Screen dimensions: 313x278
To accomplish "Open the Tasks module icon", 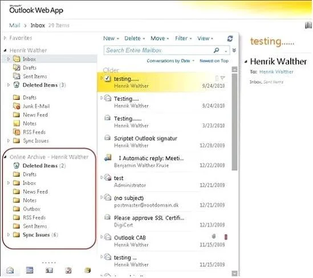I will pyautogui.click(x=68, y=271).
